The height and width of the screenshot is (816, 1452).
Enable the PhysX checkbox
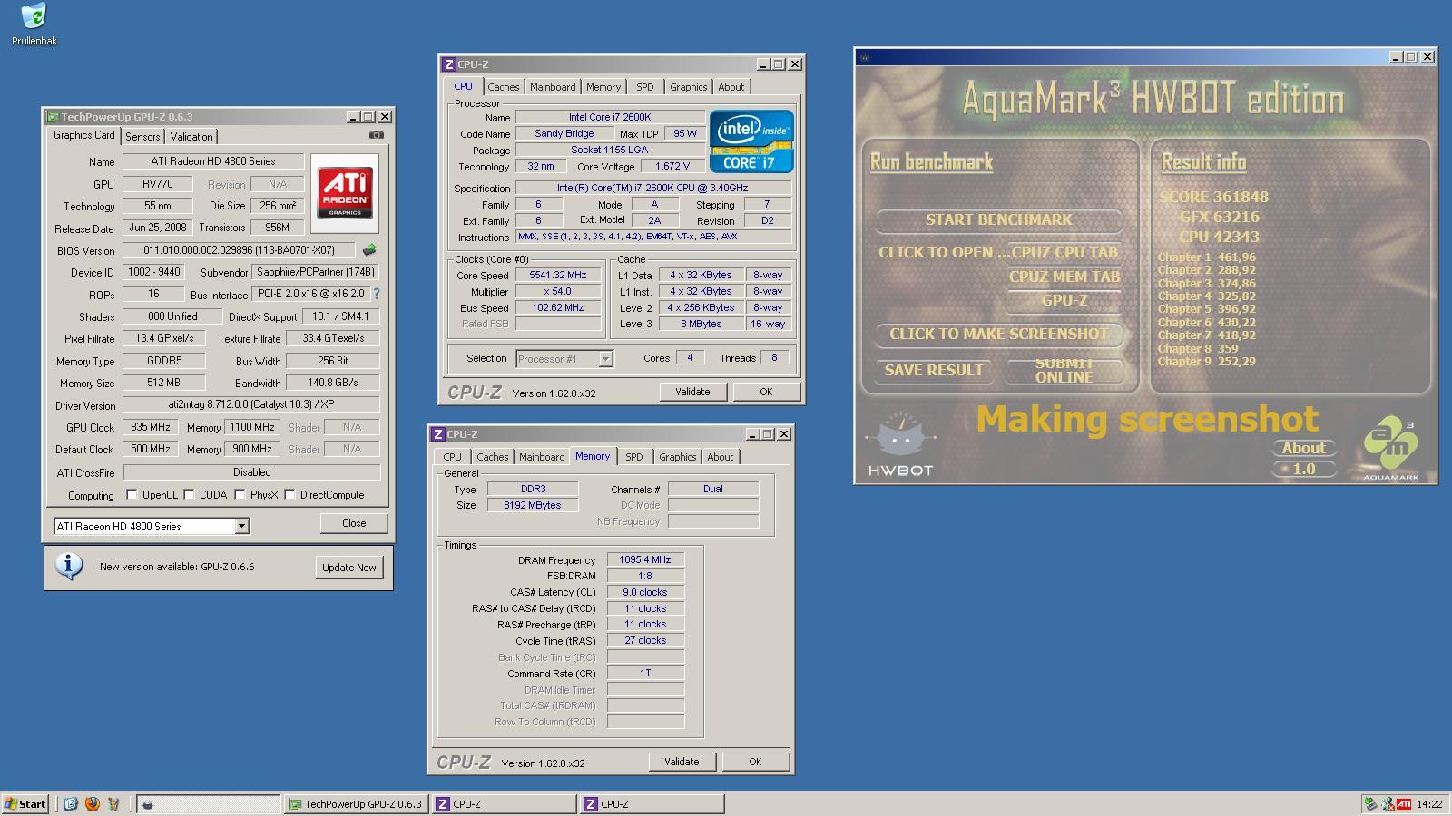[x=240, y=495]
